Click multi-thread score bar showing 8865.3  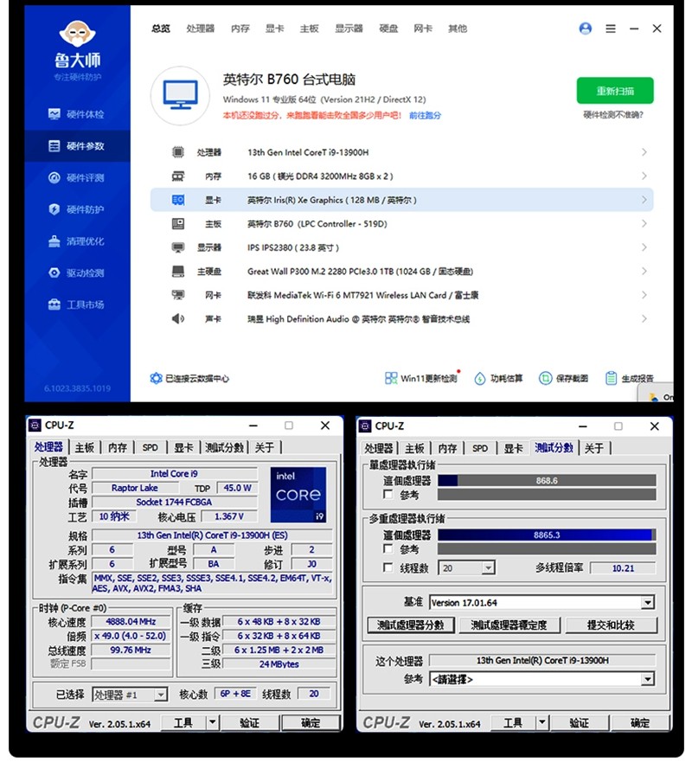(x=547, y=535)
